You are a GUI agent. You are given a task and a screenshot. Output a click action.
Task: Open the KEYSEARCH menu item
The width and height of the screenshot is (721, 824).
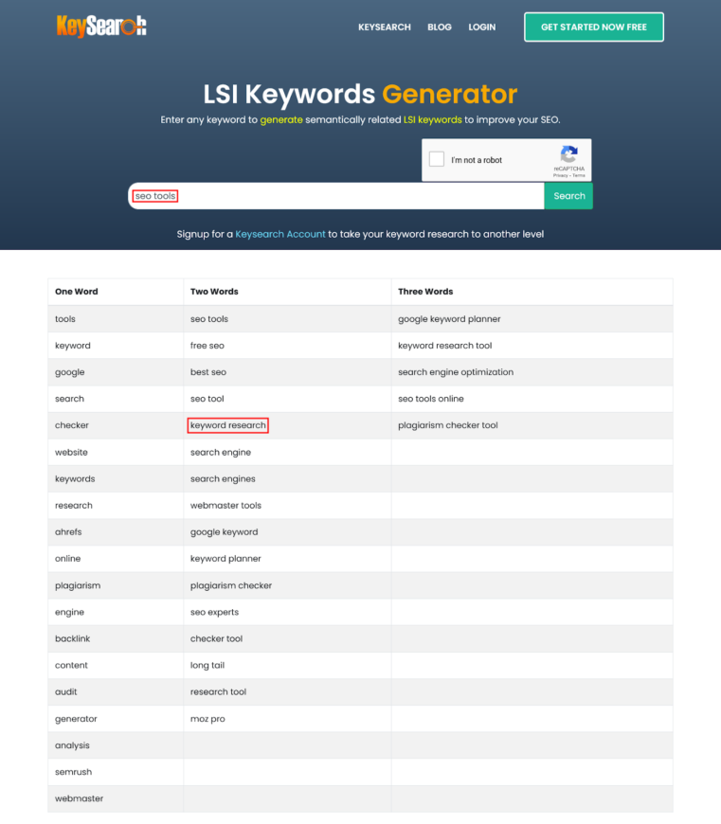[385, 27]
